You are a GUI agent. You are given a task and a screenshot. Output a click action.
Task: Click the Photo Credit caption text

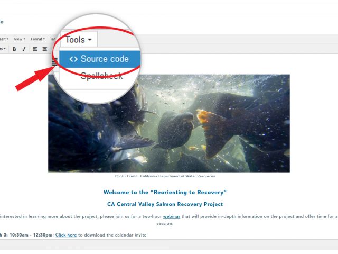(x=165, y=176)
